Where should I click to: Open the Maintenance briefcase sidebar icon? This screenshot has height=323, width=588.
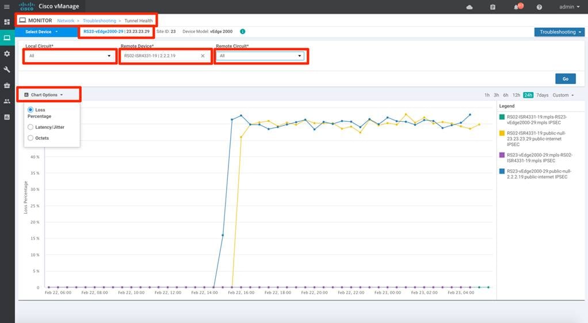[x=7, y=86]
